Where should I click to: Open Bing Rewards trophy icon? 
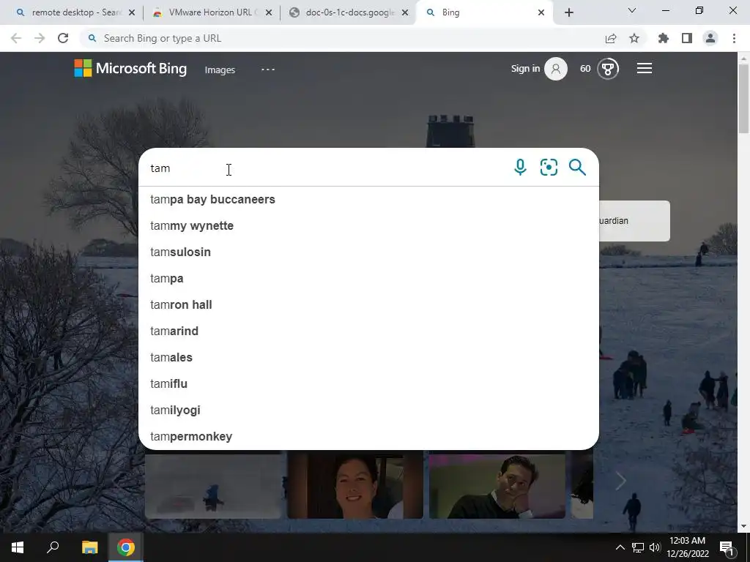608,69
